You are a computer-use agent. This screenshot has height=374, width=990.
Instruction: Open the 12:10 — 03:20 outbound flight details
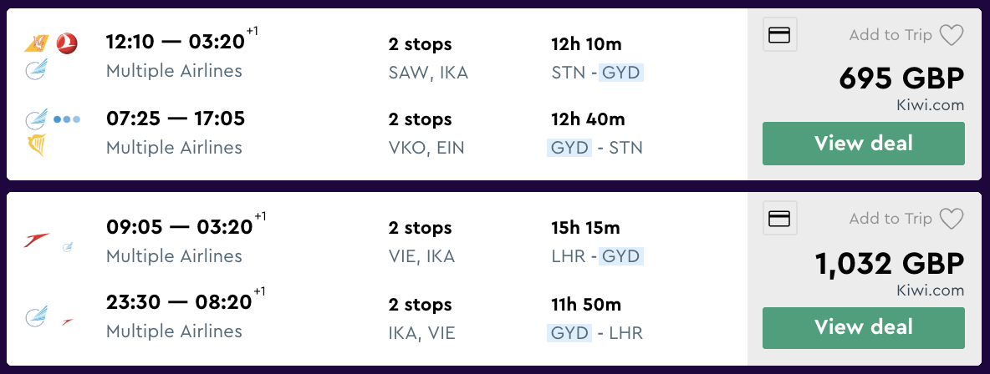[x=176, y=43]
